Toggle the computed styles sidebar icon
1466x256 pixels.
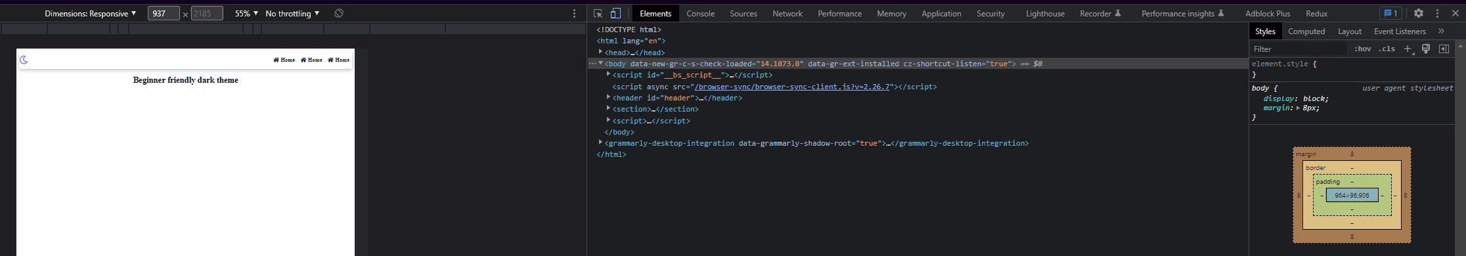[1444, 49]
